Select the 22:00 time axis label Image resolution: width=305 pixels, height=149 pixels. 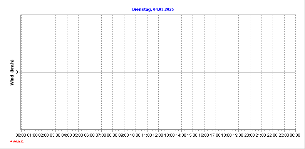coord(272,135)
